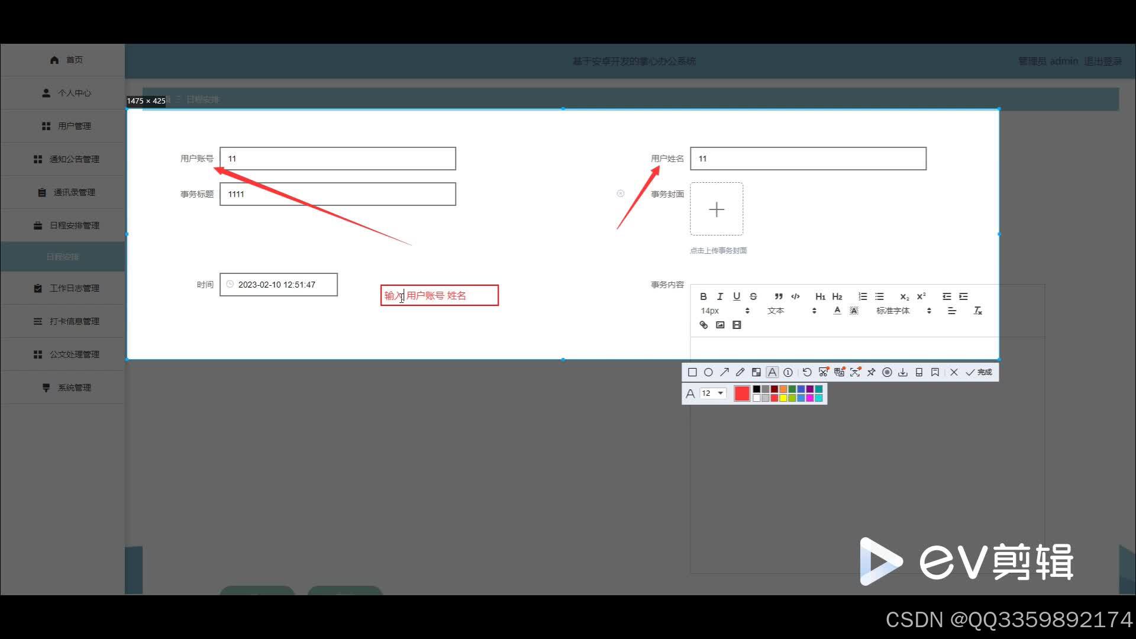Pick the black color swatch
Image resolution: width=1136 pixels, height=639 pixels.
(757, 389)
